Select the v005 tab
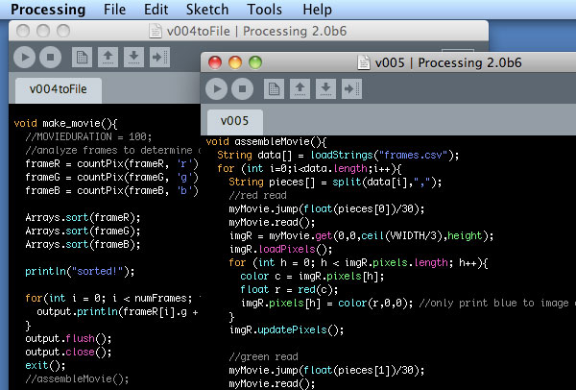576x390 pixels. tap(234, 122)
